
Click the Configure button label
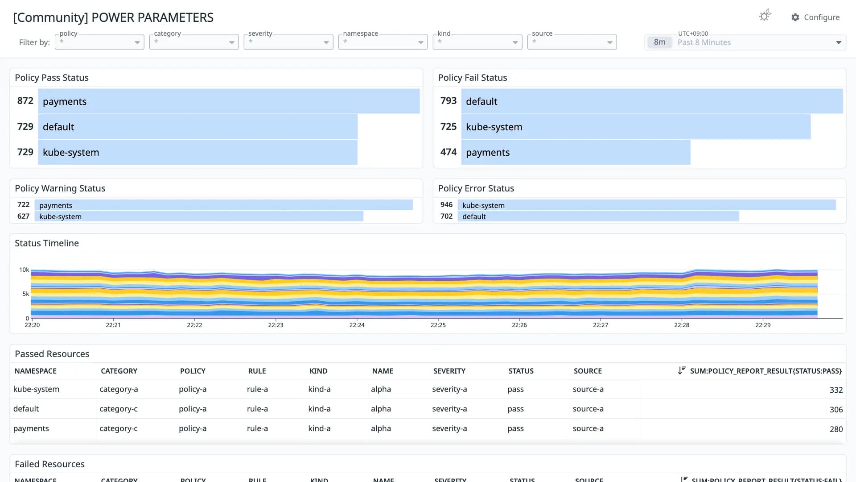(822, 17)
